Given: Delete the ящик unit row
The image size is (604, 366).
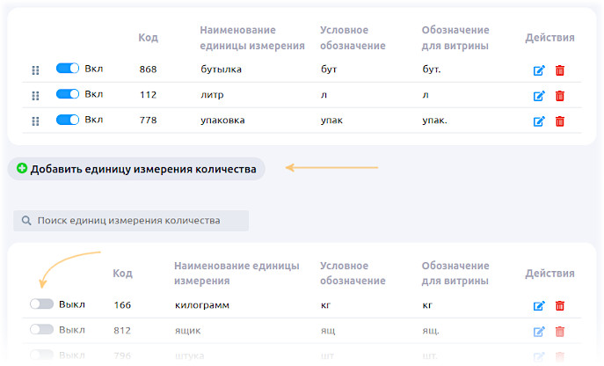Looking at the screenshot, I should pyautogui.click(x=560, y=332).
